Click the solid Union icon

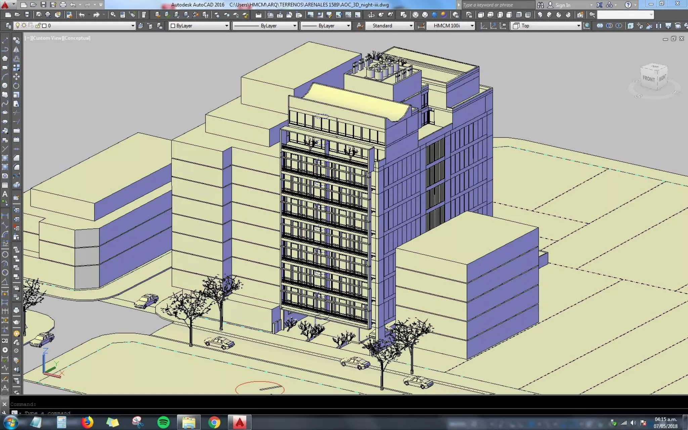pos(600,26)
